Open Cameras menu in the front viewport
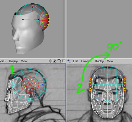This screenshot has height=122, width=132. pos(86,61)
